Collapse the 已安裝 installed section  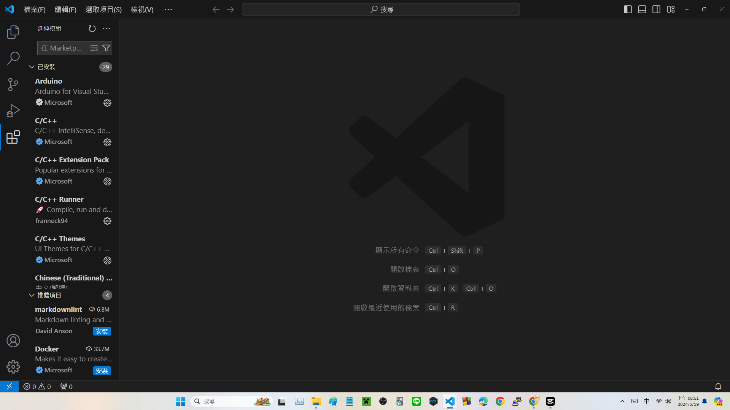32,67
